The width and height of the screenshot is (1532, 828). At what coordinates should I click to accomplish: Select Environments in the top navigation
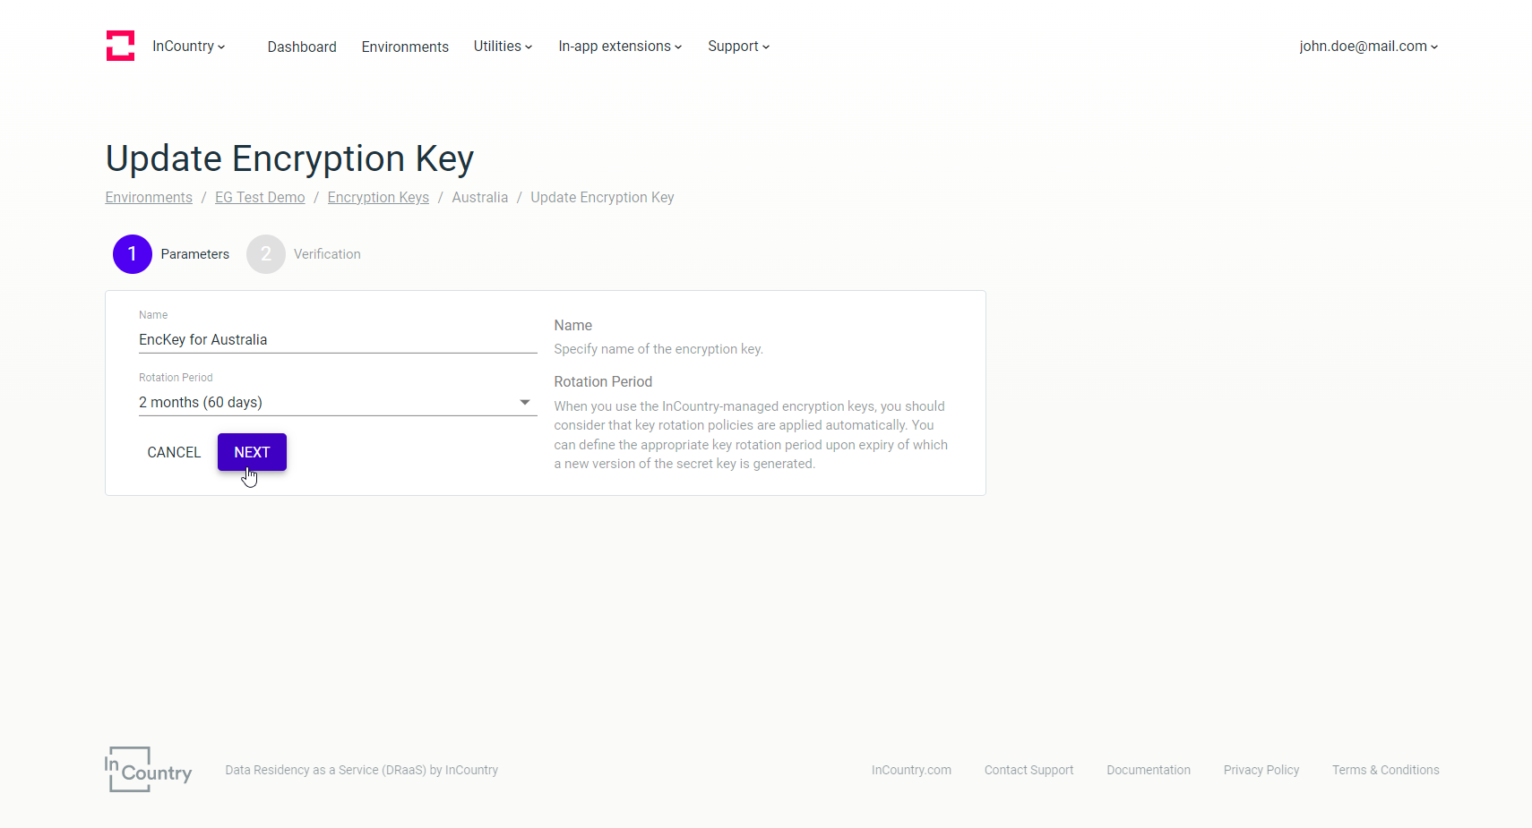(x=405, y=47)
